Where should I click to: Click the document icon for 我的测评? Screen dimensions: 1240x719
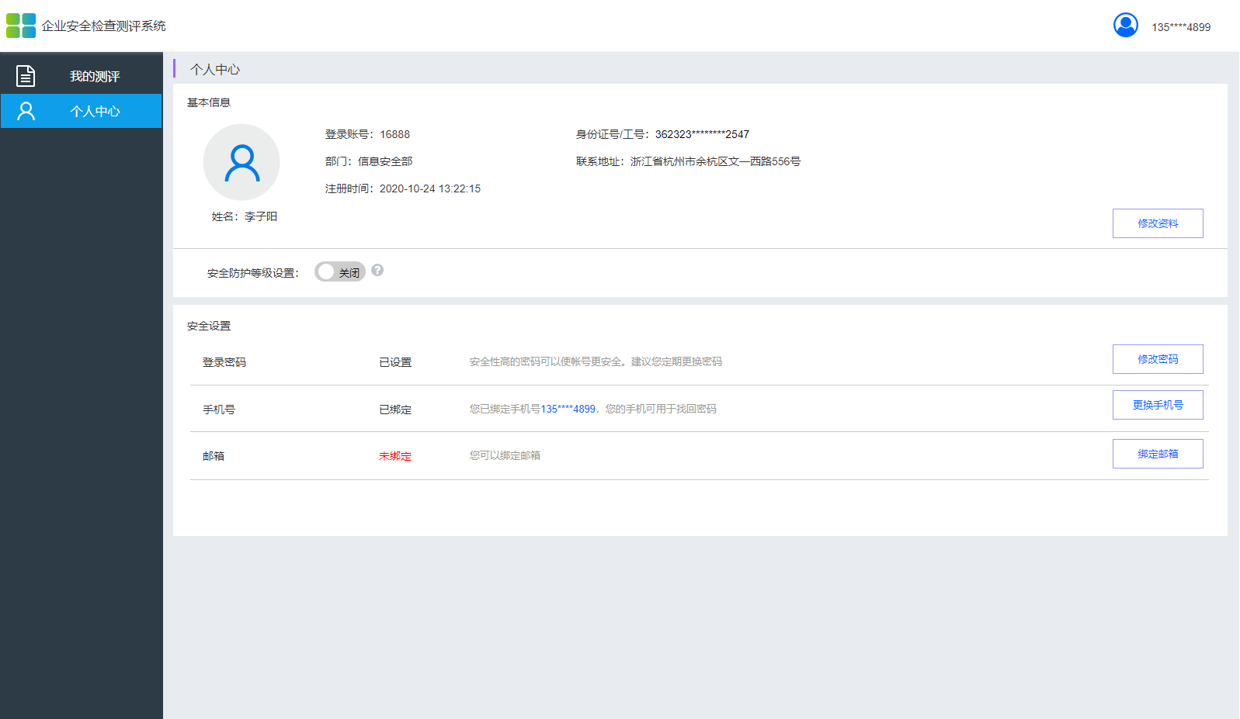tap(26, 76)
